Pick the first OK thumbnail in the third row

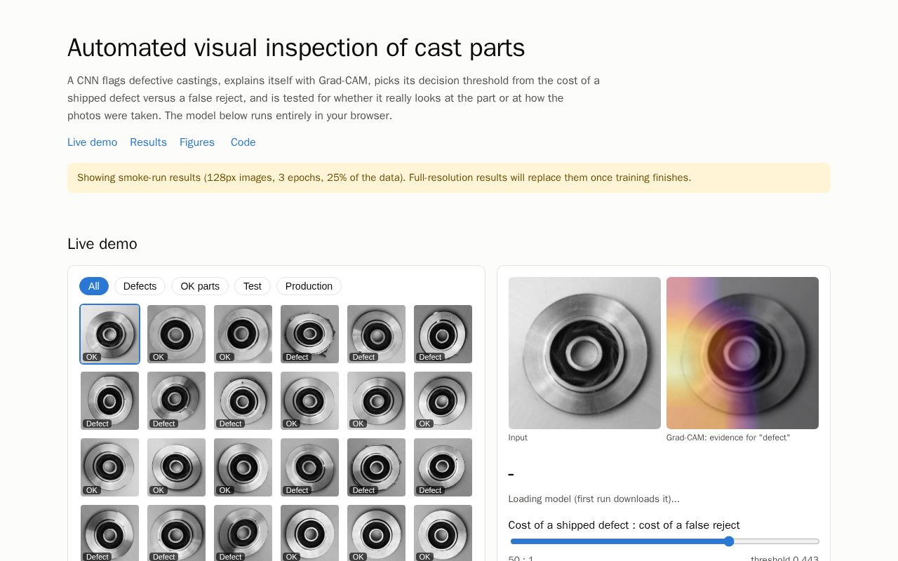point(109,467)
